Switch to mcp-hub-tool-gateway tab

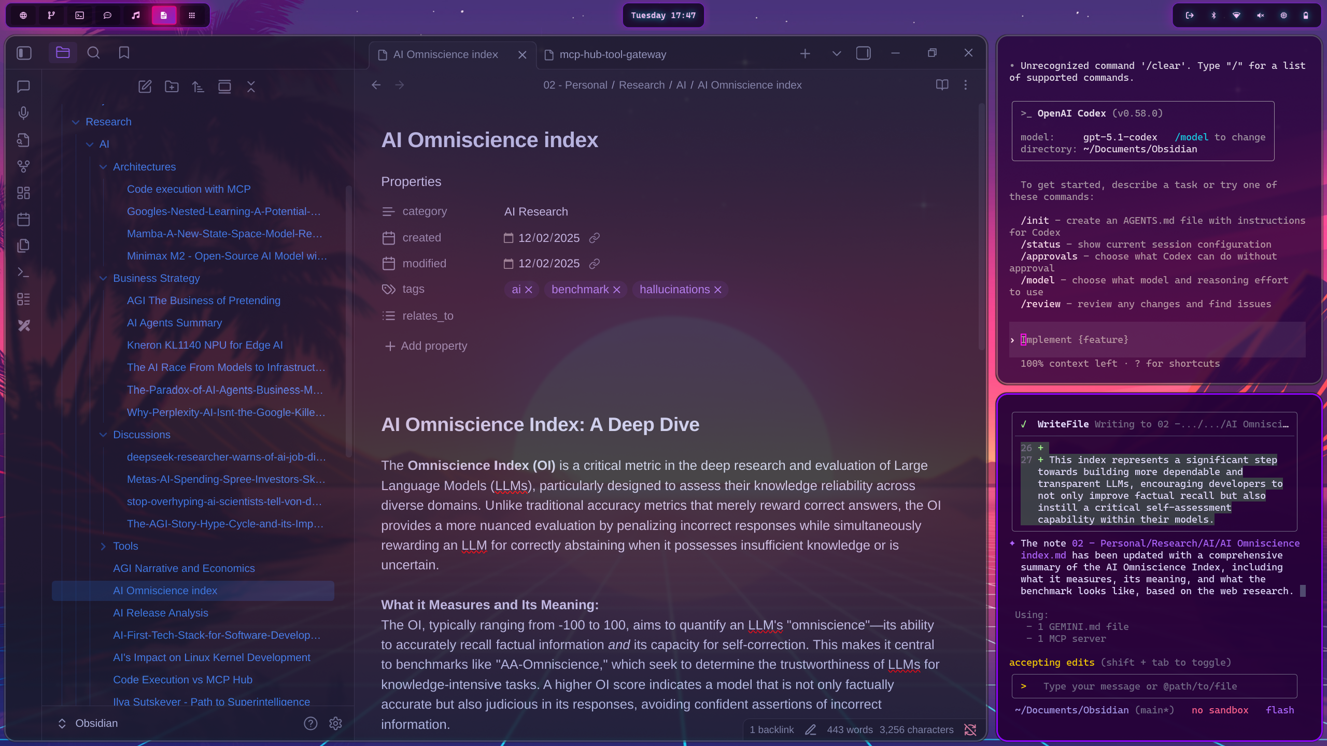click(x=612, y=54)
